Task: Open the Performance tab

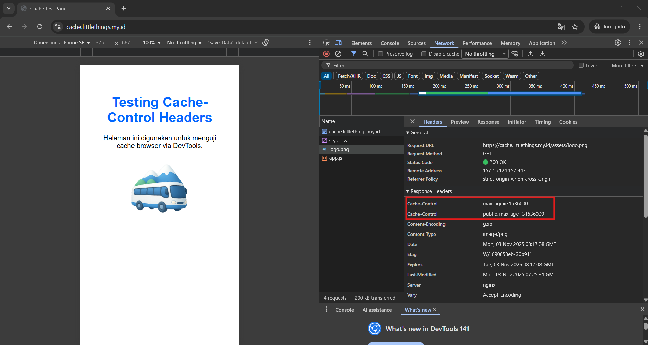Action: [x=477, y=43]
